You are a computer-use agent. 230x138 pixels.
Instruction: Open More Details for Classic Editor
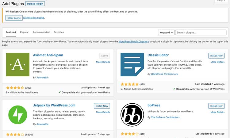(x=217, y=62)
